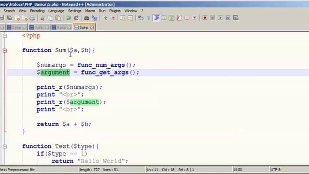Open Find with the binoculars icon
Screen dimensions: 309x174
(86, 18)
